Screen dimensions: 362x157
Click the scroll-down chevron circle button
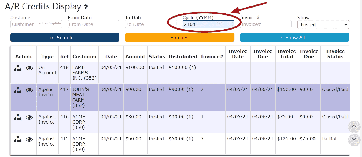[x=354, y=140]
